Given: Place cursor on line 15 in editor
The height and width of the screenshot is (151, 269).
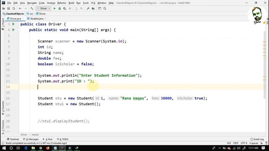Looking at the screenshot, I should pos(142,93).
